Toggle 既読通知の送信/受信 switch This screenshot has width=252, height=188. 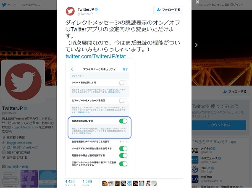click(x=123, y=121)
